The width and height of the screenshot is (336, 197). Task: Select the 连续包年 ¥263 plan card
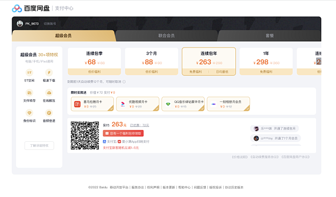click(209, 61)
